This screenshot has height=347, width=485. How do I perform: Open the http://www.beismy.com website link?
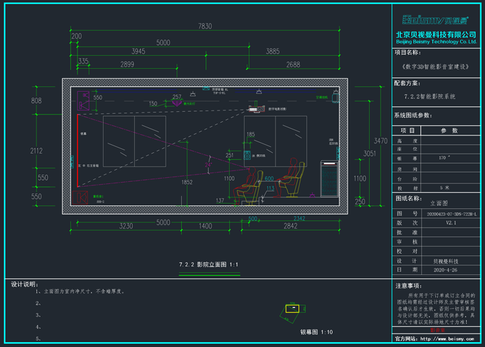[x=447, y=339]
